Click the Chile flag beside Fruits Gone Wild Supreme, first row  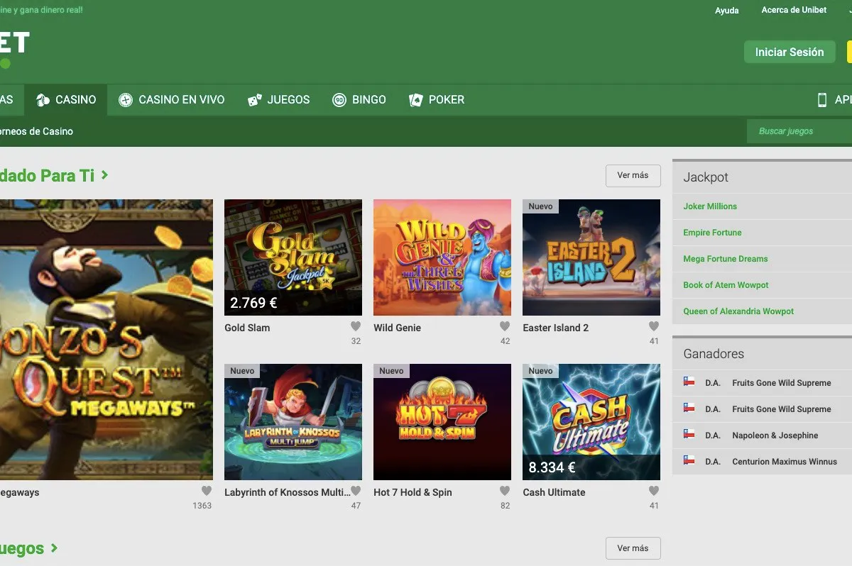coord(689,382)
